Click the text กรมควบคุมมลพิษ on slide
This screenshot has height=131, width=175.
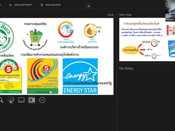[x=35, y=24]
